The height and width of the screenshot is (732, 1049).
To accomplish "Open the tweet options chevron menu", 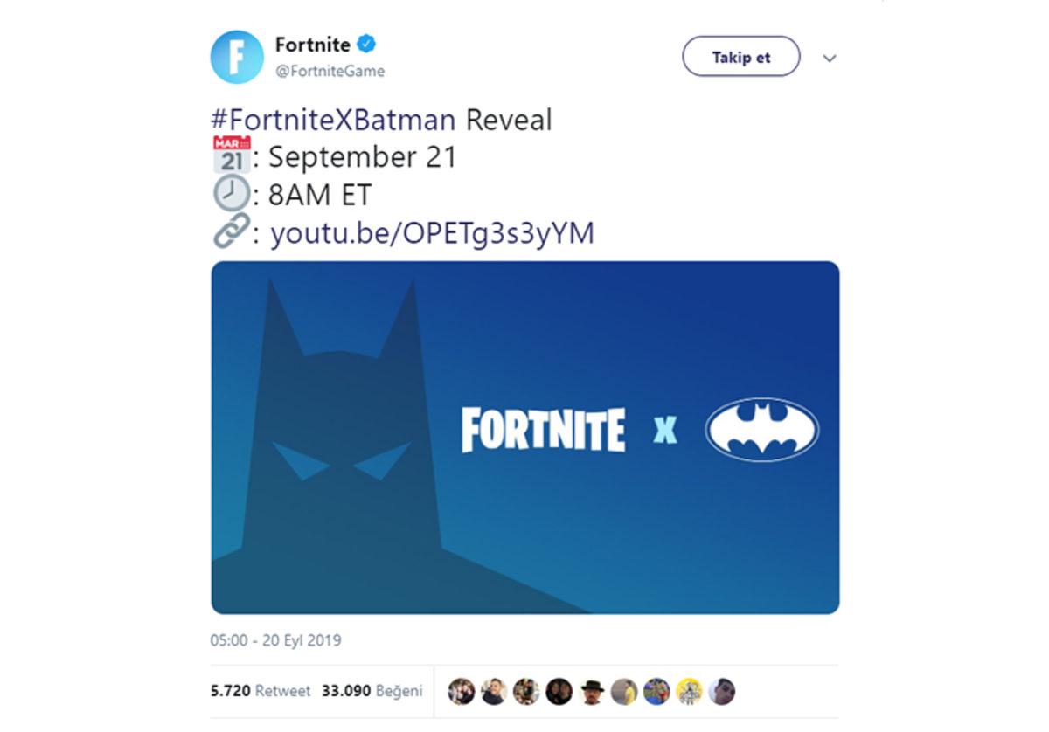I will pyautogui.click(x=829, y=57).
